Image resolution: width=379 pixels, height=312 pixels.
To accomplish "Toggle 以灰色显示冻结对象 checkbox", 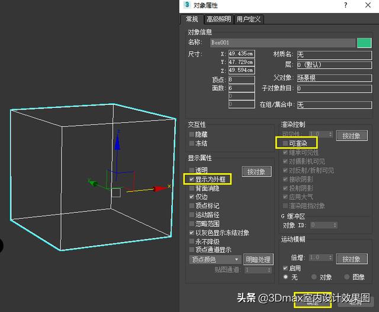I will 192,233.
